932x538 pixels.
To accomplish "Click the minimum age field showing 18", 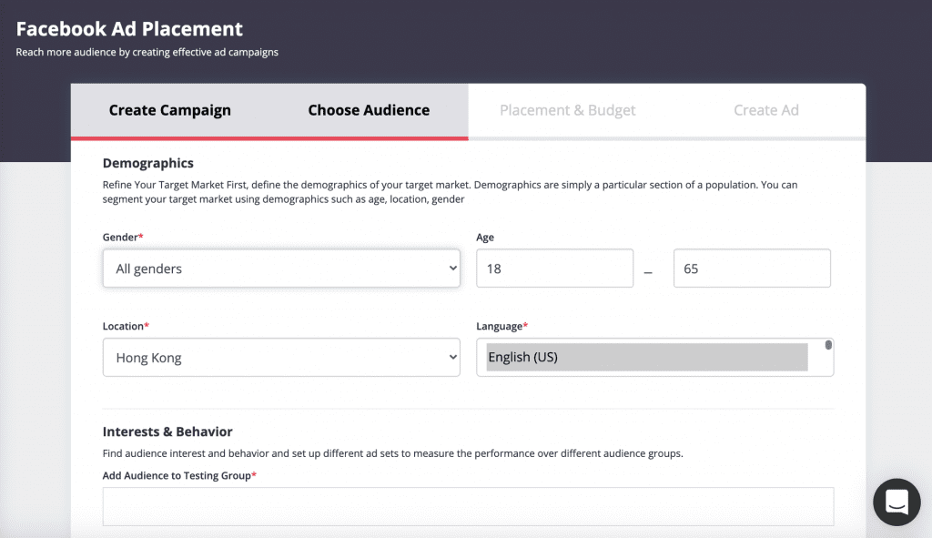I will coord(554,269).
